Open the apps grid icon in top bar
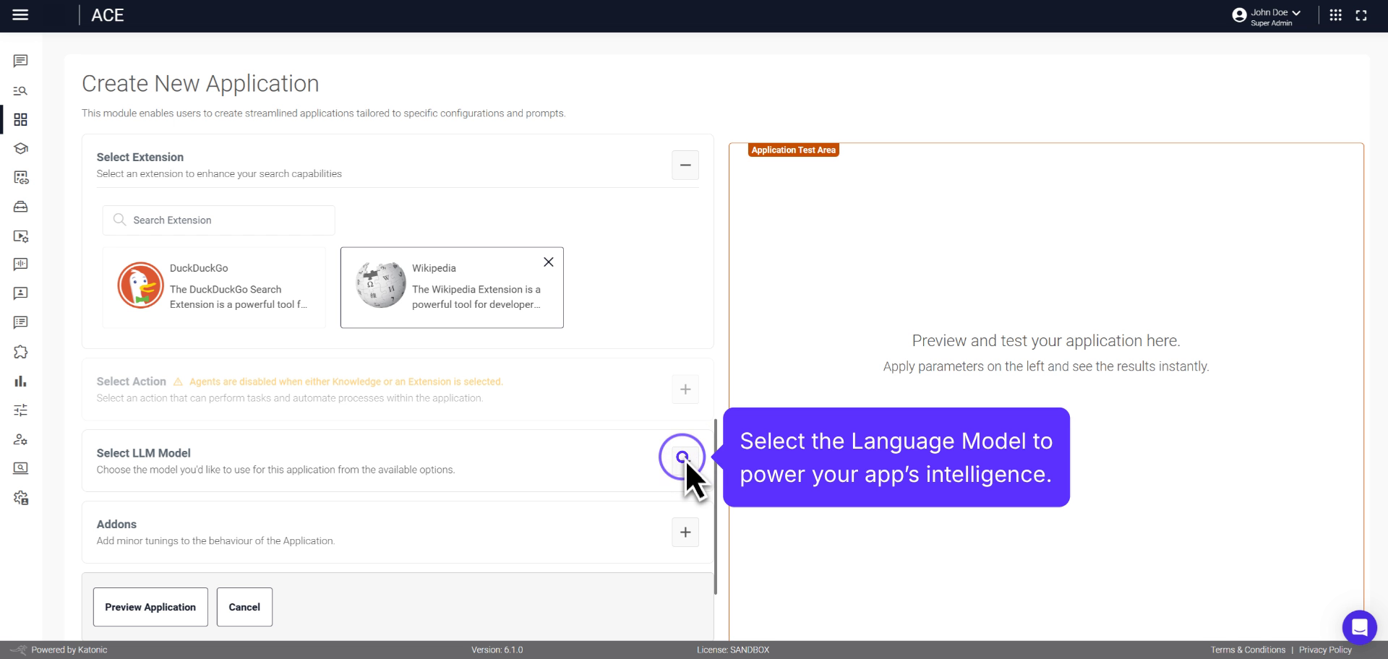Viewport: 1388px width, 659px height. 1336,14
